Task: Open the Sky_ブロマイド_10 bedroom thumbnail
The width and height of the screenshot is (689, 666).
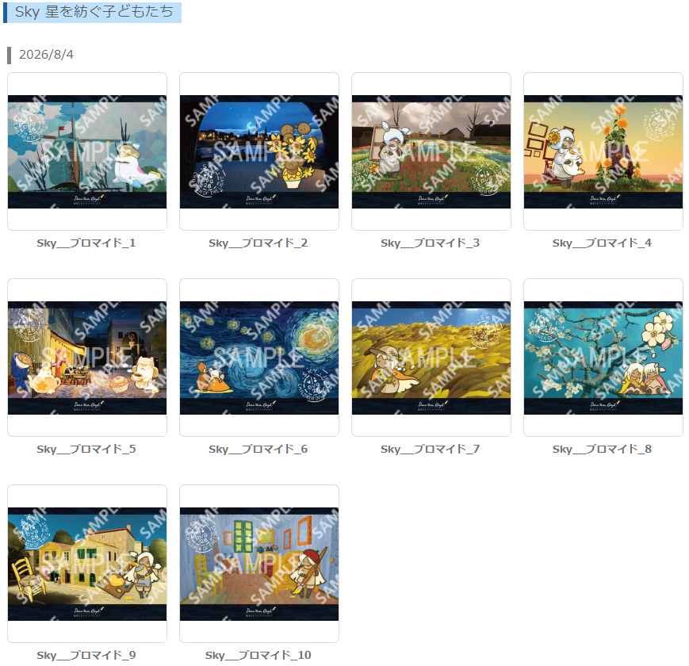Action: point(259,564)
